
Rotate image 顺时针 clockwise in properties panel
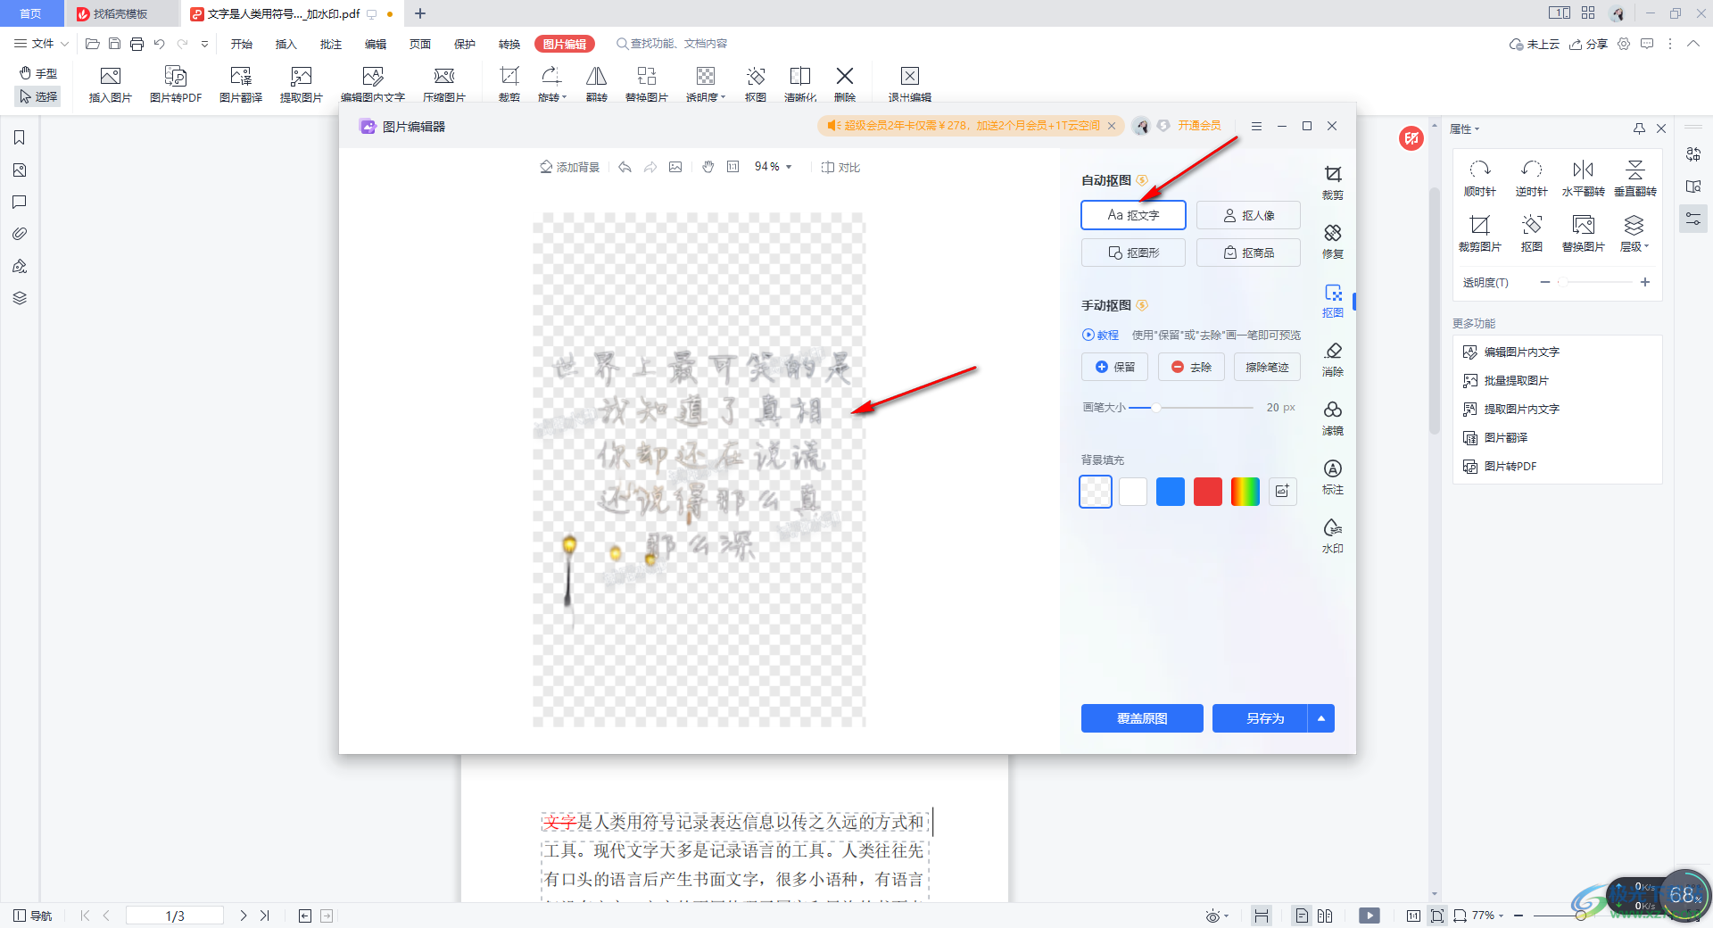pyautogui.click(x=1480, y=178)
